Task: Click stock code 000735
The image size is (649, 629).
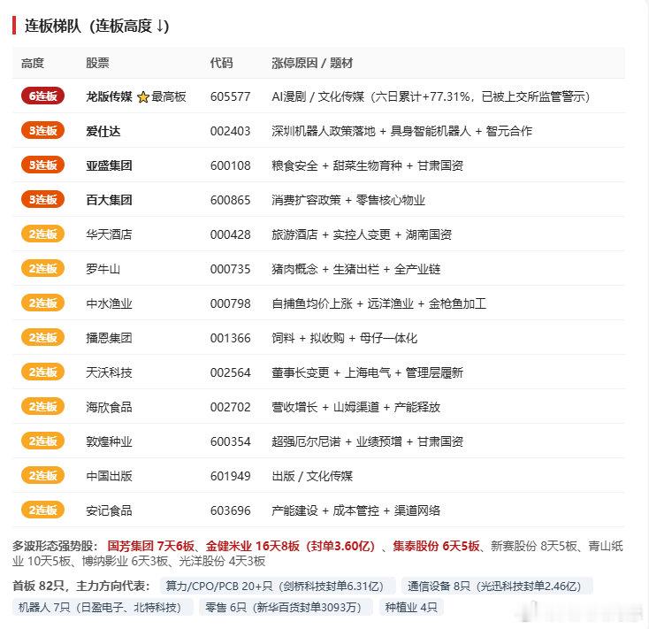Action: coord(230,269)
